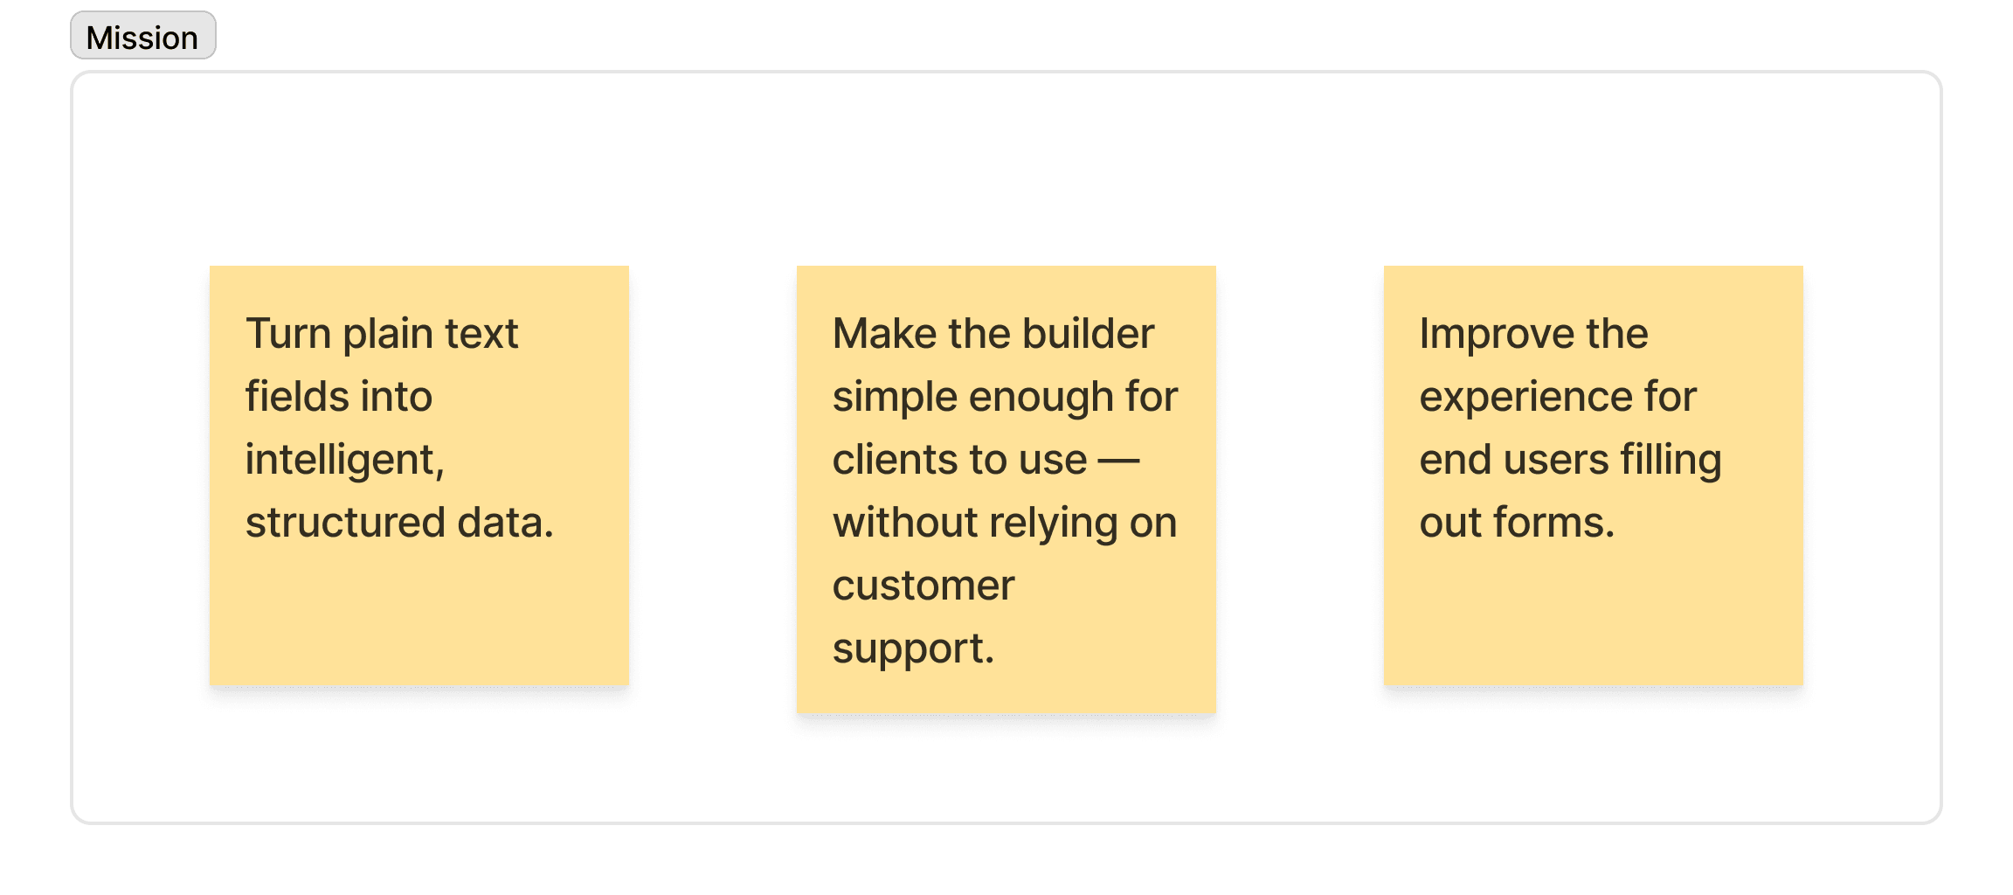2013x895 pixels.
Task: Click empty yellow space beneath third note's text
Action: coord(1593,621)
